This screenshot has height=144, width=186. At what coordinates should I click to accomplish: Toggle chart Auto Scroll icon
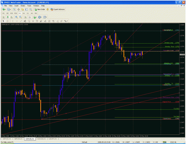(x=26, y=17)
